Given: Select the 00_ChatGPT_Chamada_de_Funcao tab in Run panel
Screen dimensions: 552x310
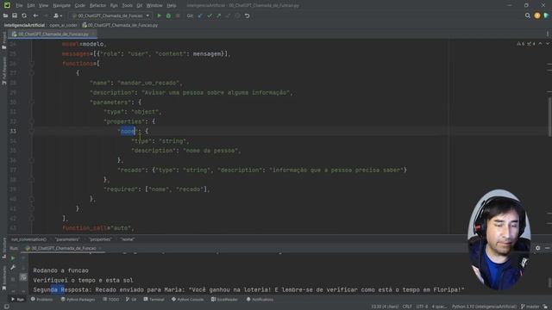Looking at the screenshot, I should coord(63,248).
